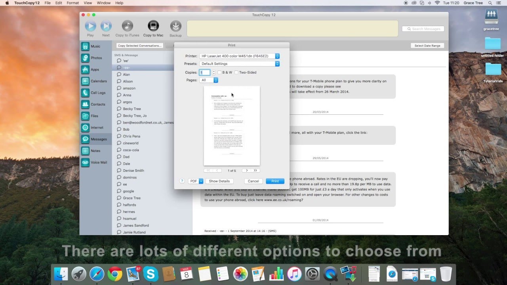Image resolution: width=507 pixels, height=285 pixels.
Task: Open Photos app from the Dock
Action: [x=240, y=274]
